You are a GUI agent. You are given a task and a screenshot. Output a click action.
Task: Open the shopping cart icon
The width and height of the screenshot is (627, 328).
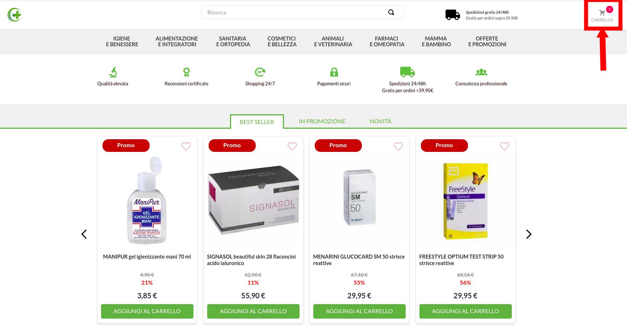[x=602, y=13]
